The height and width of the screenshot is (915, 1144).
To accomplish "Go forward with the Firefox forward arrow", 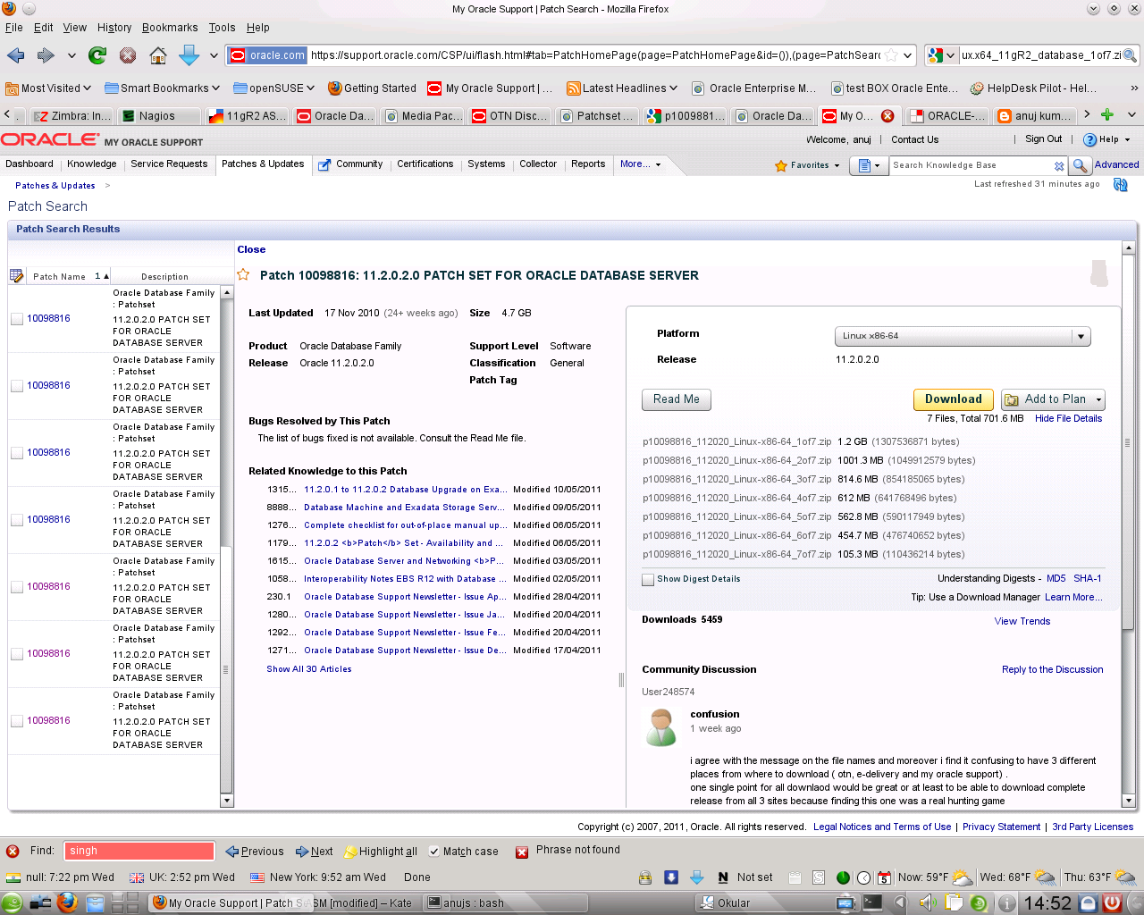I will (x=46, y=55).
